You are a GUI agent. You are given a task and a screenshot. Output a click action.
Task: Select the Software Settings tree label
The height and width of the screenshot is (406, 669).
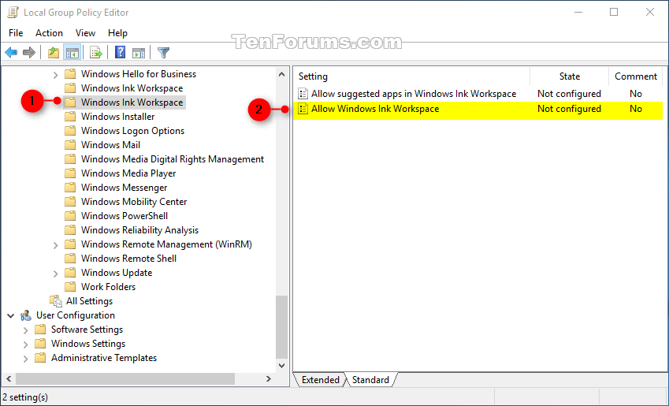click(x=87, y=330)
